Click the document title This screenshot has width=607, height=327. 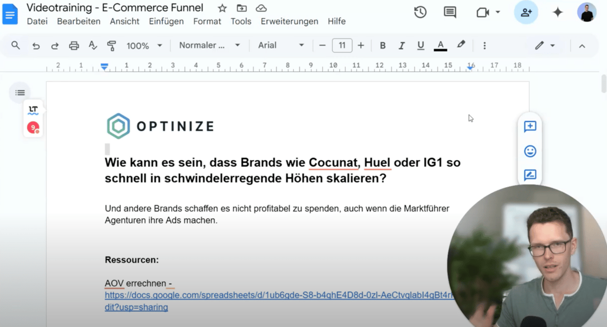click(115, 8)
